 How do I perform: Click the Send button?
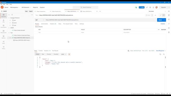pos(160,20)
